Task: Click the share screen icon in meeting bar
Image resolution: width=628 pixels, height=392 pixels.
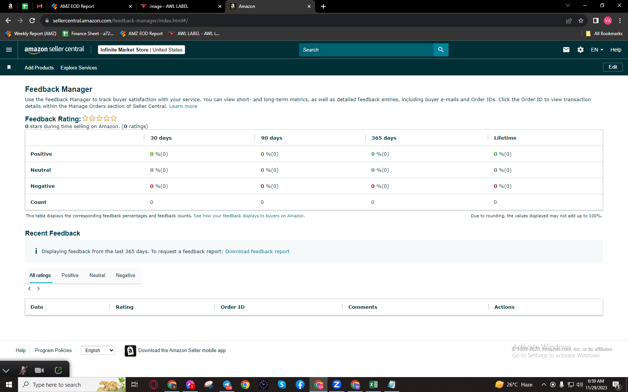Action: [58, 370]
